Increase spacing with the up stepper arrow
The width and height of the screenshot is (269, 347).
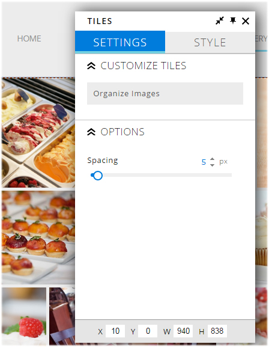(212, 159)
